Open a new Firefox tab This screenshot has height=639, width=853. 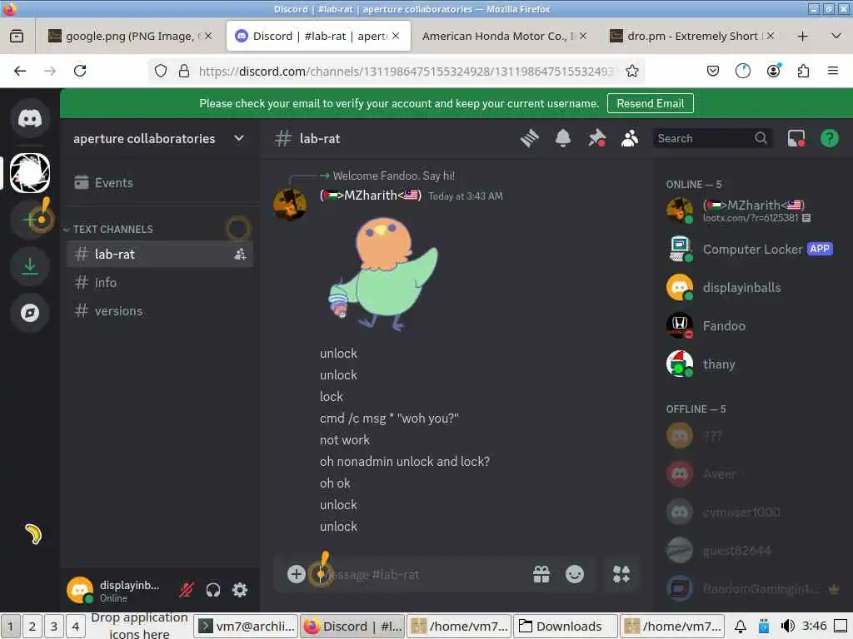coord(802,36)
